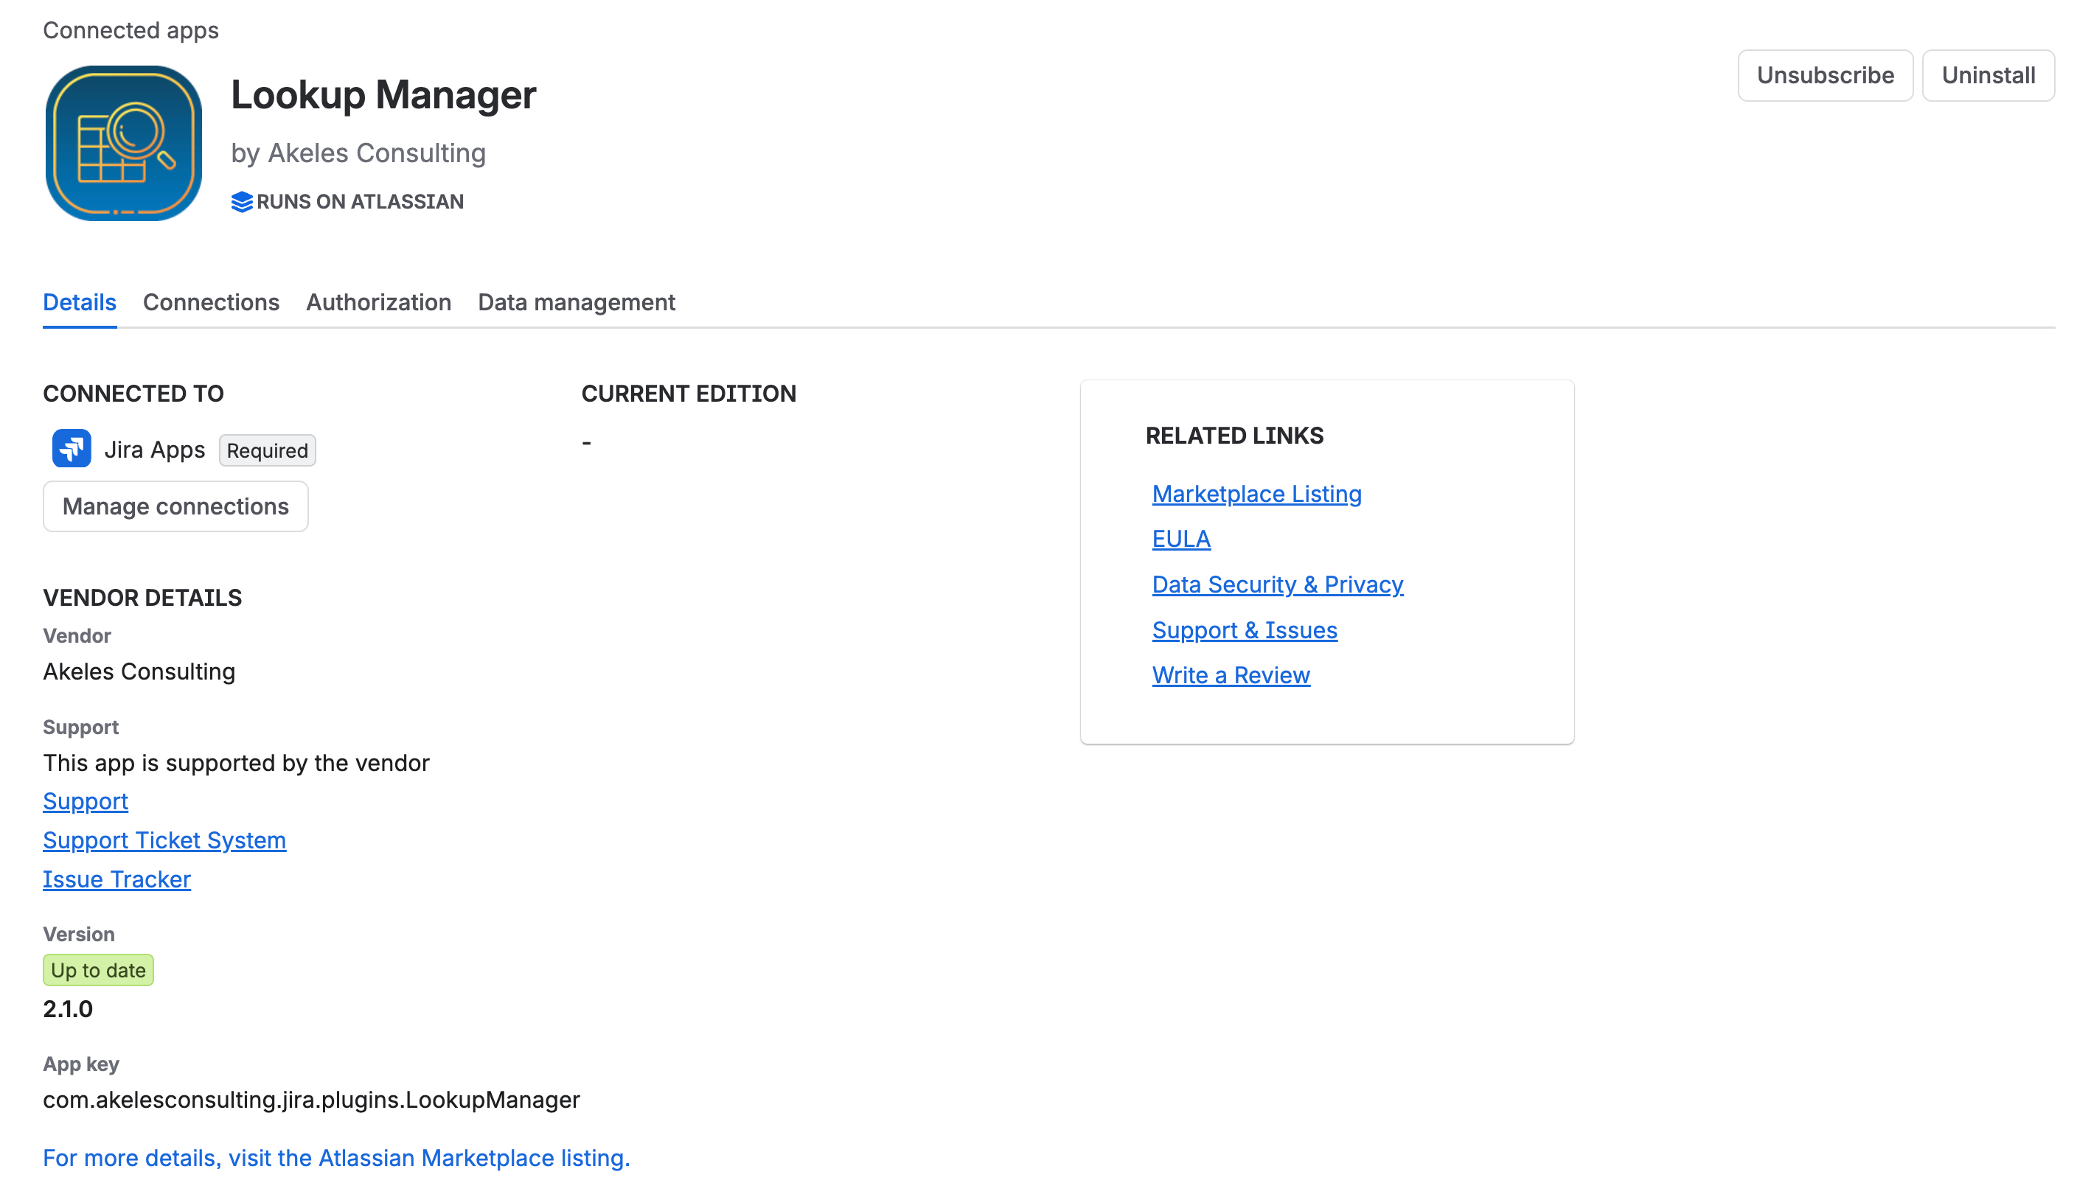Click the Jira Apps label
The height and width of the screenshot is (1197, 2091).
tap(155, 450)
